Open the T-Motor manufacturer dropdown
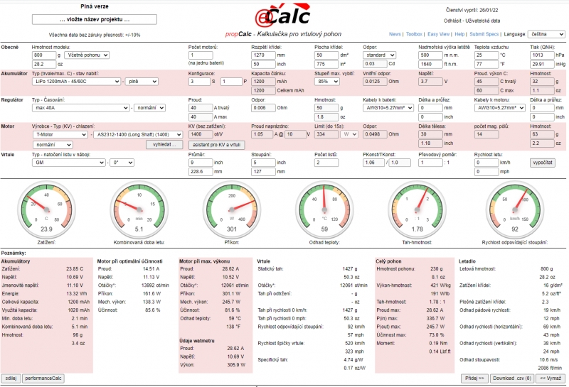 click(60, 133)
